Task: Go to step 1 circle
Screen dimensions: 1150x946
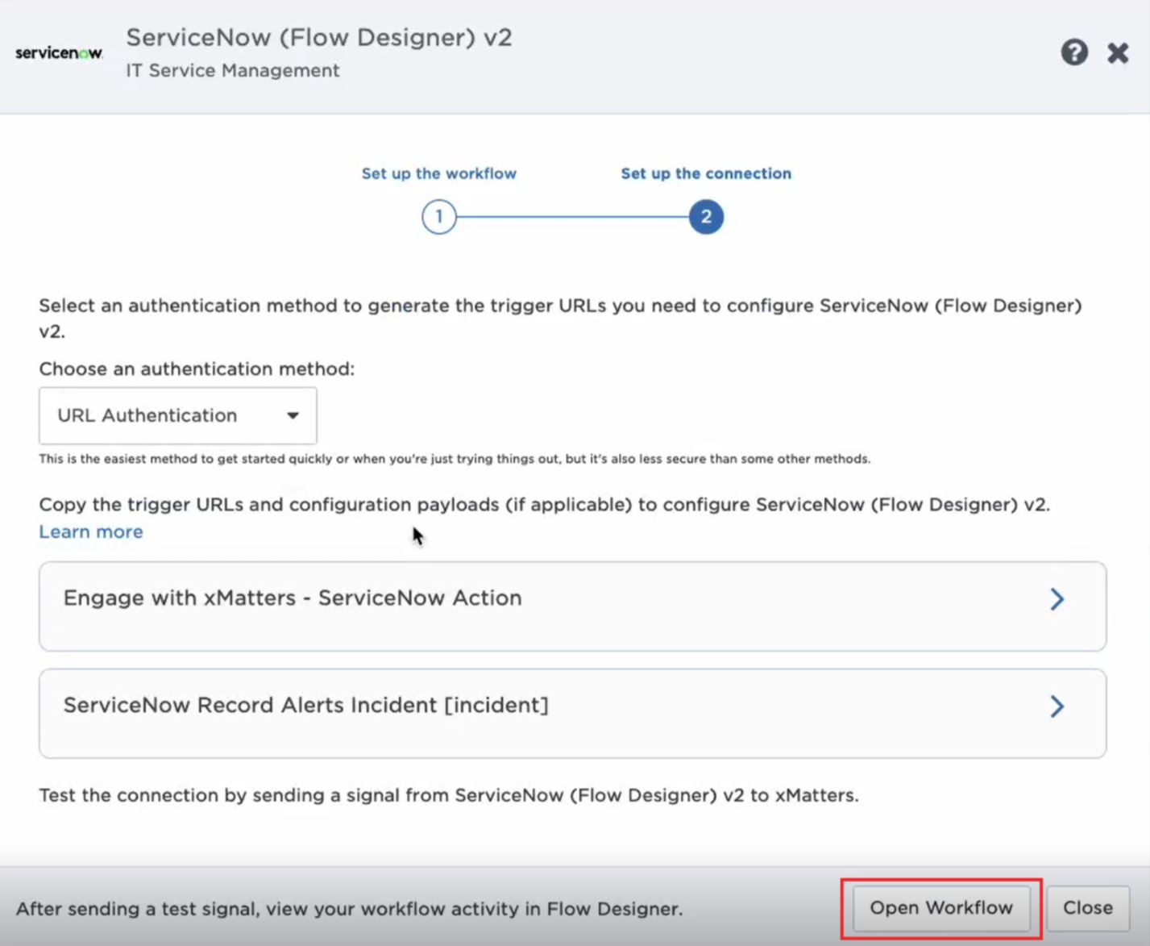Action: pos(439,216)
